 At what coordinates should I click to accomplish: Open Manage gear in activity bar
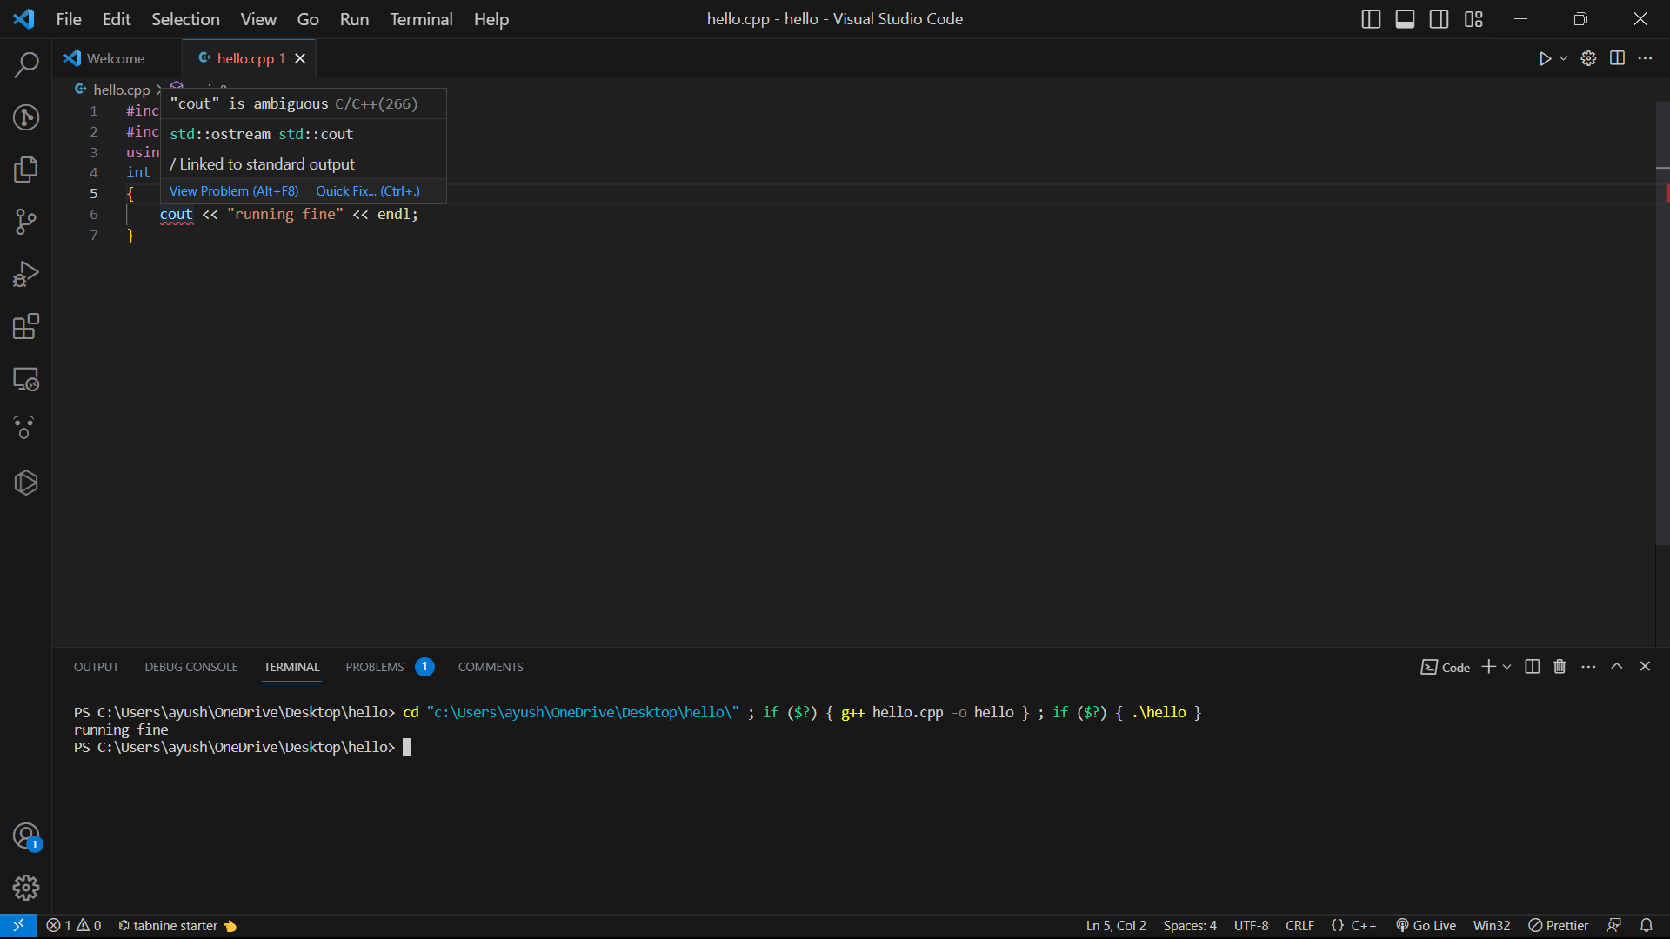[26, 888]
